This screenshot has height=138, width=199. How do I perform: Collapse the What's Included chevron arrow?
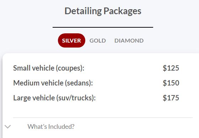pos(8,127)
